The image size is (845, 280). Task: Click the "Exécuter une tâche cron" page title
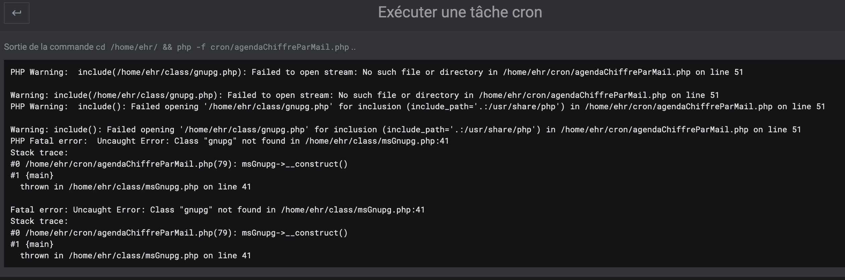point(460,12)
